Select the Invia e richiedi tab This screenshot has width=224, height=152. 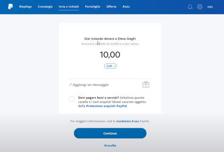(69, 7)
